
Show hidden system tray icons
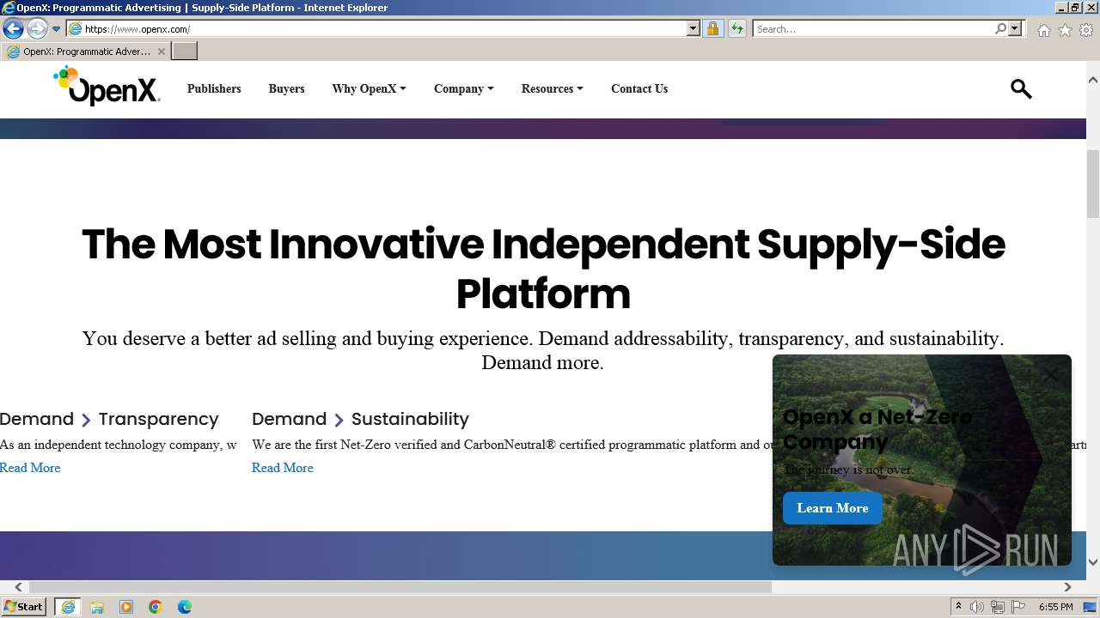pyautogui.click(x=958, y=607)
